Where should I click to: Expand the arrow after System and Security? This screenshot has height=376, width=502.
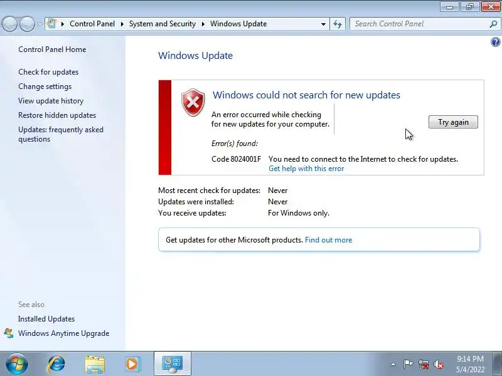point(203,24)
